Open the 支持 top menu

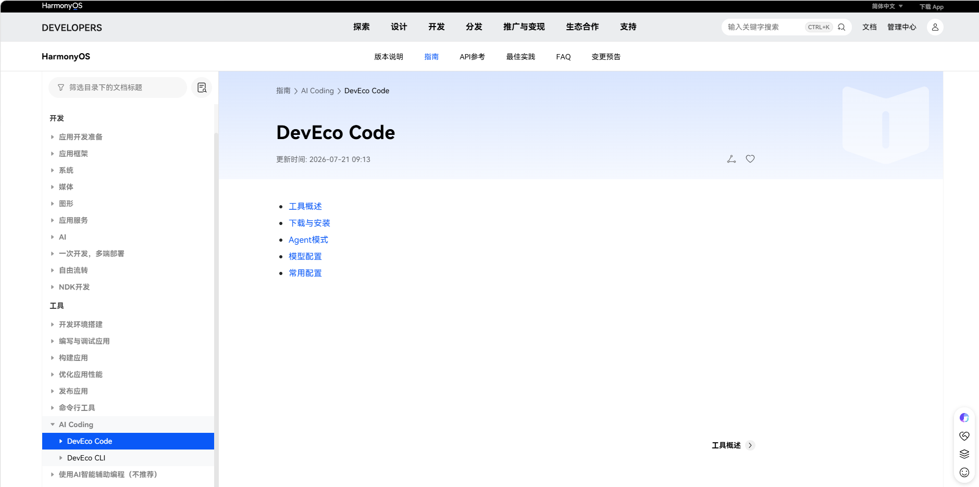(628, 27)
